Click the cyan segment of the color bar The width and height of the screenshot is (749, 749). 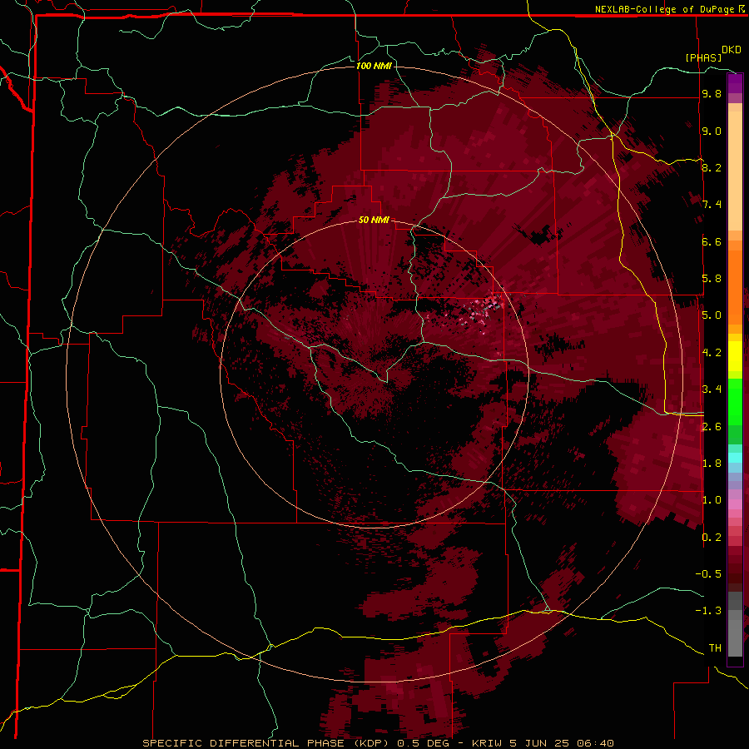(x=735, y=458)
